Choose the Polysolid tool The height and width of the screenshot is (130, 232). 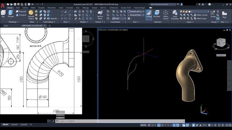pos(21,12)
